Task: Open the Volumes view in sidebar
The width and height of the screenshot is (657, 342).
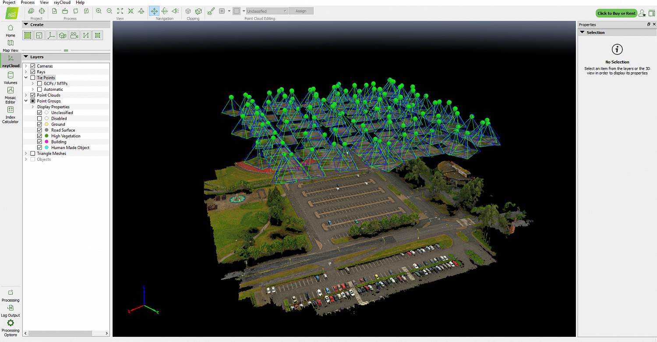Action: point(11,78)
